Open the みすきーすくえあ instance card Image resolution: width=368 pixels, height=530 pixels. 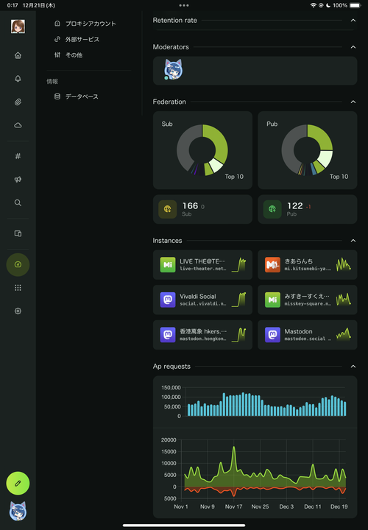[x=307, y=300]
